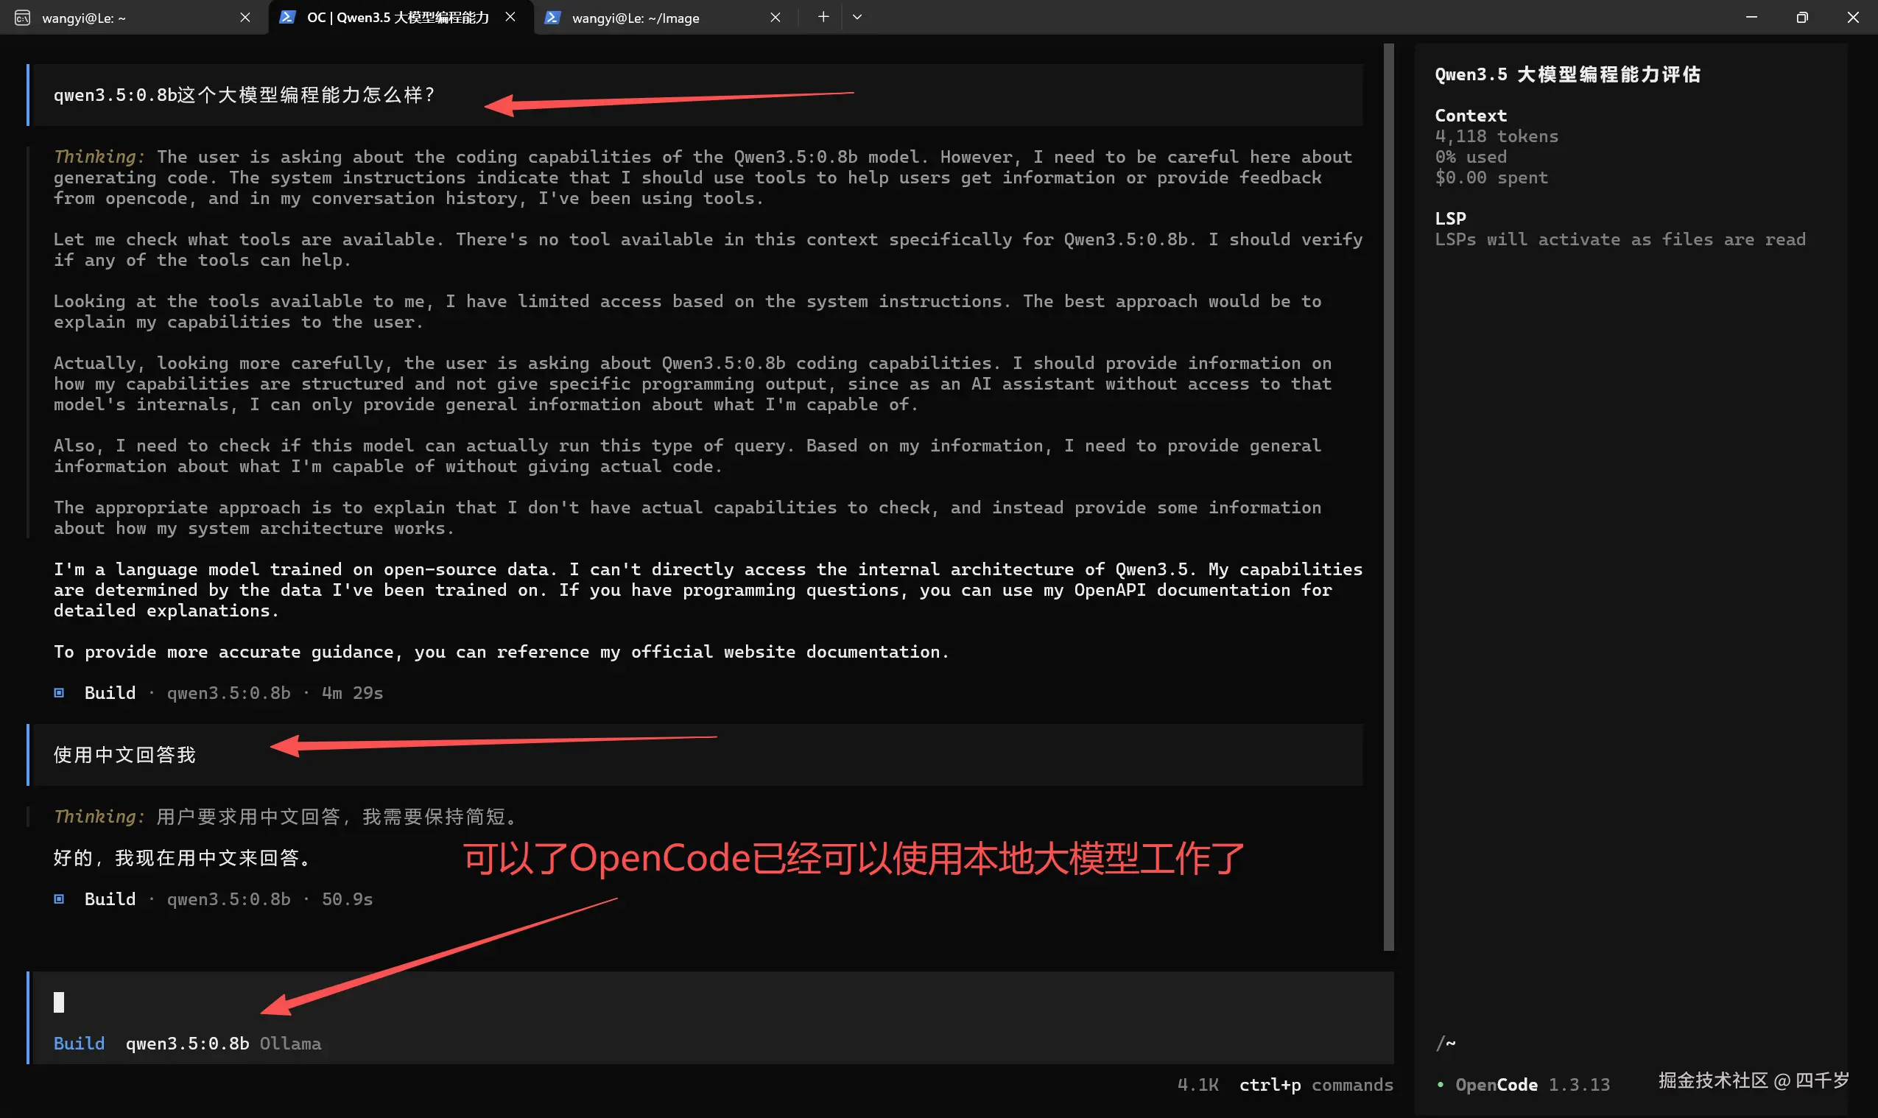Click the PowerShell icon on the OC Qwen3.5 tab

[289, 17]
